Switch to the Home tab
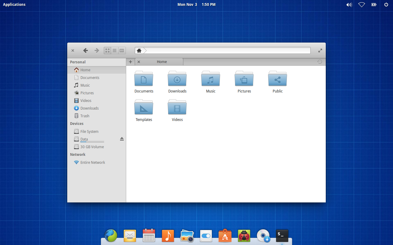The height and width of the screenshot is (245, 393). 162,62
